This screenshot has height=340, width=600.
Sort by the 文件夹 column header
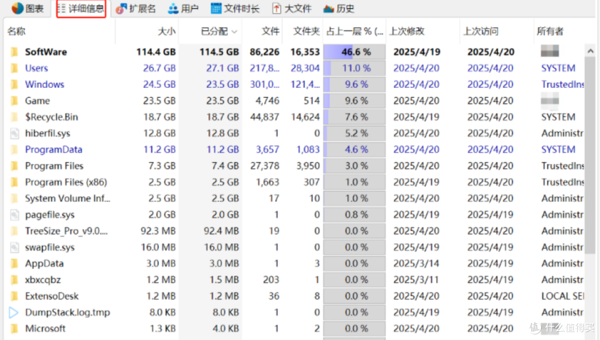tap(307, 31)
